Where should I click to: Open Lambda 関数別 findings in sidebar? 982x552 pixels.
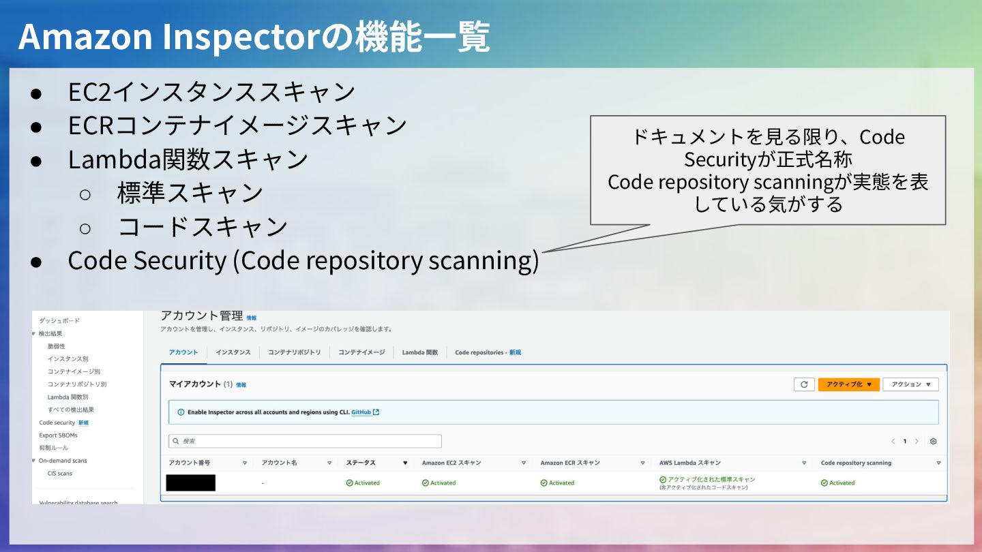pyautogui.click(x=68, y=397)
